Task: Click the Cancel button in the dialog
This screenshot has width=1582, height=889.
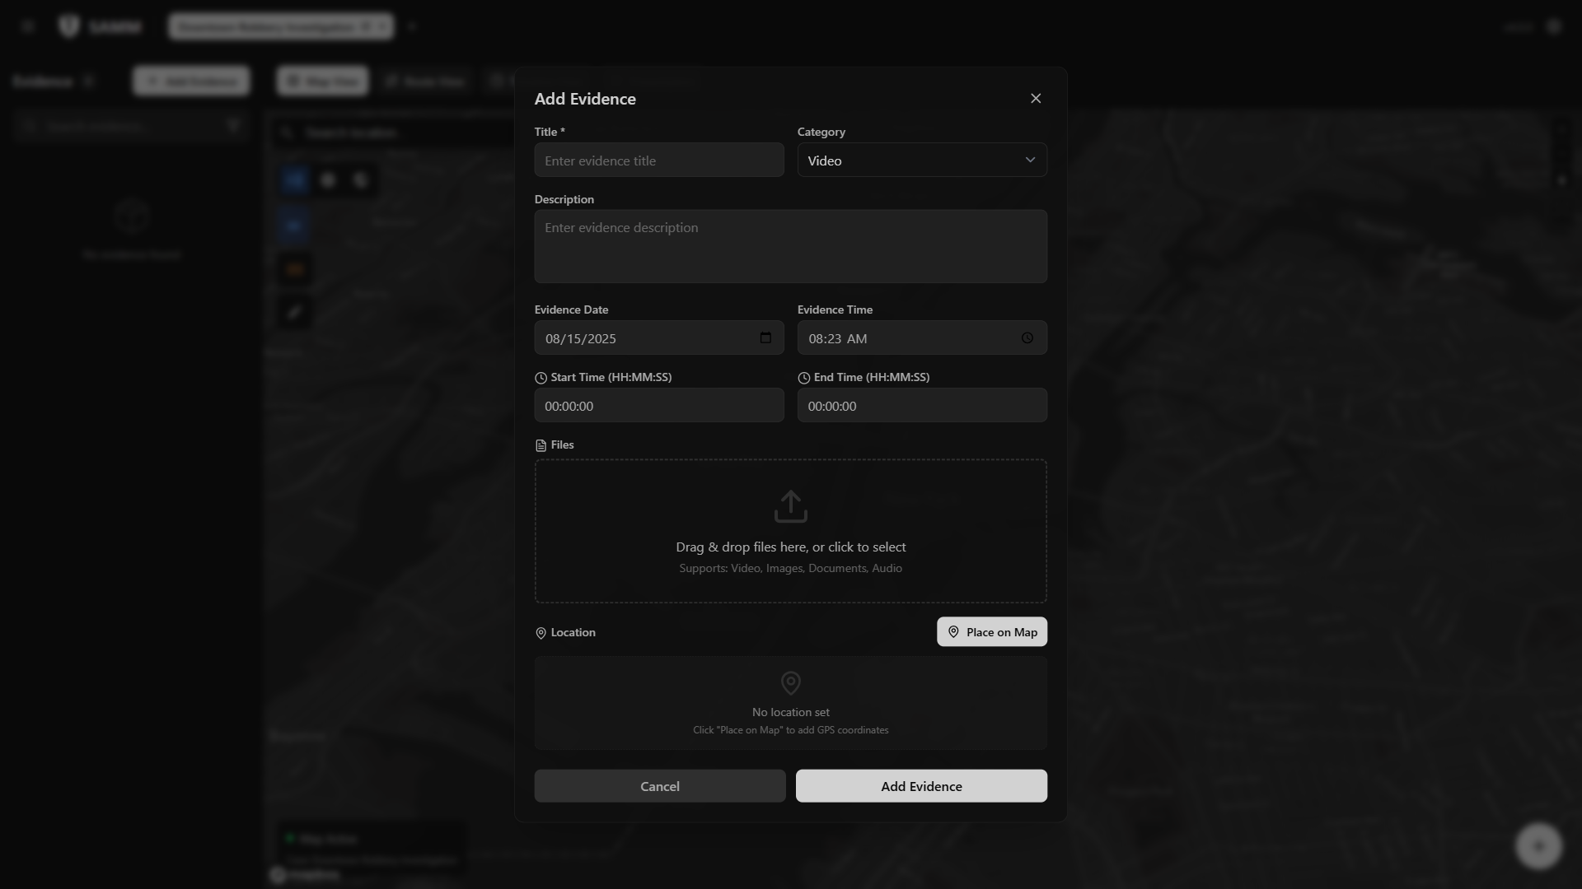Action: (659, 785)
